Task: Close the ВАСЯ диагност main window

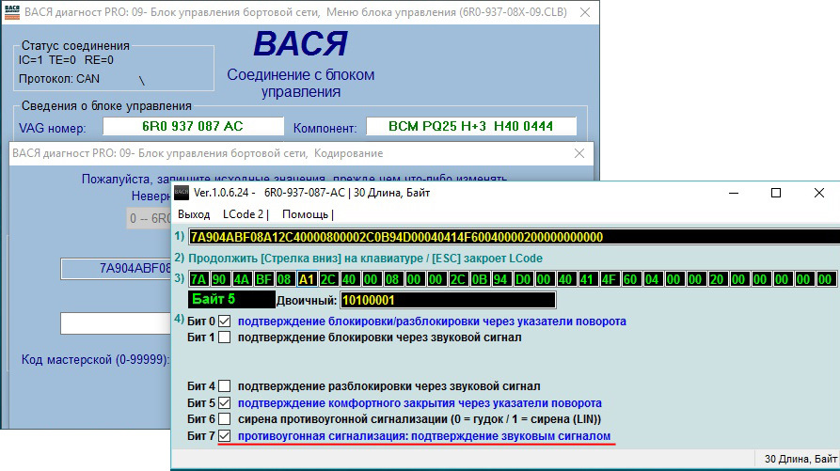Action: [x=585, y=12]
